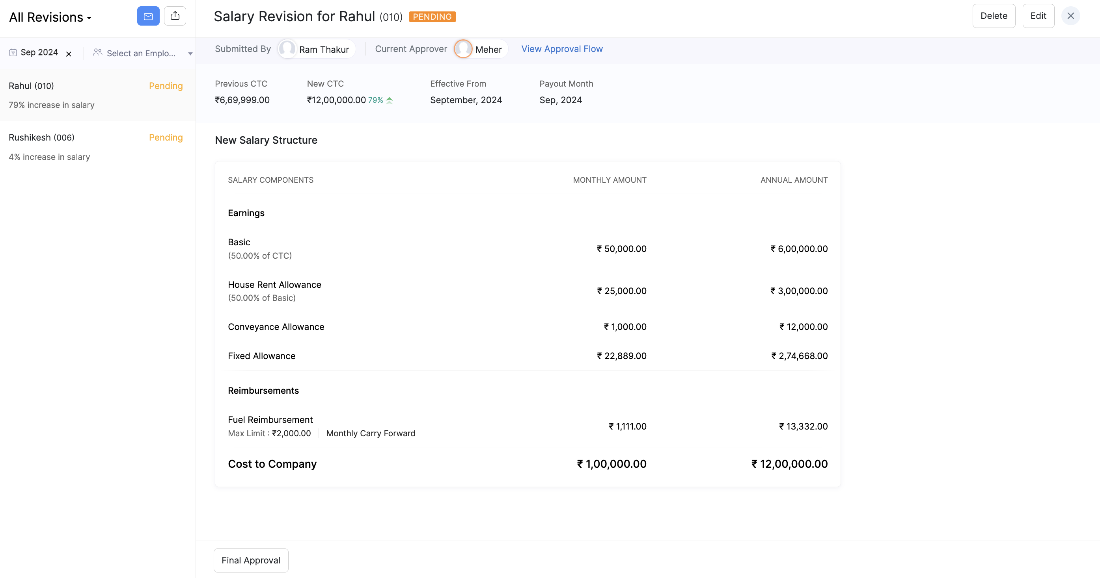
Task: Click the calendar filter icon
Action: point(13,52)
